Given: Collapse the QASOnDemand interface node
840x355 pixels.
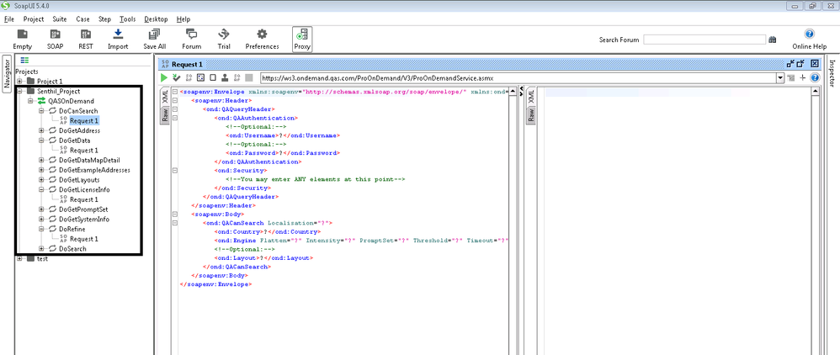Looking at the screenshot, I should pyautogui.click(x=30, y=101).
